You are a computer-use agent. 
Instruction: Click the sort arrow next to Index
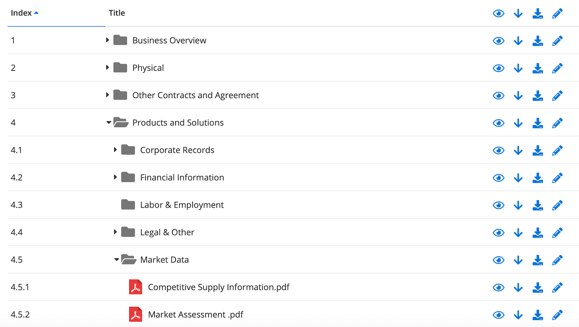37,12
